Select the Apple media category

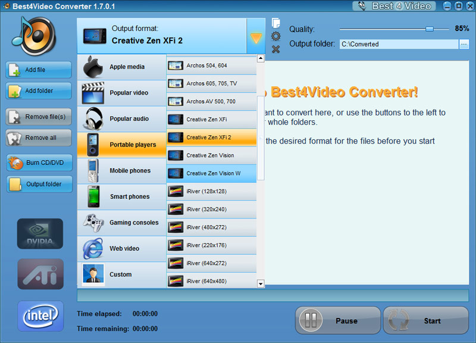[x=122, y=67]
